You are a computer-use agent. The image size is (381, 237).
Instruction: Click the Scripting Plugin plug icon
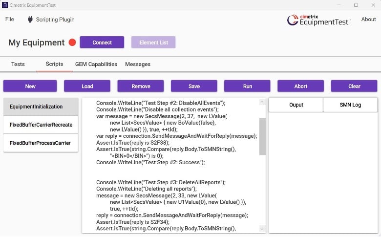point(30,20)
